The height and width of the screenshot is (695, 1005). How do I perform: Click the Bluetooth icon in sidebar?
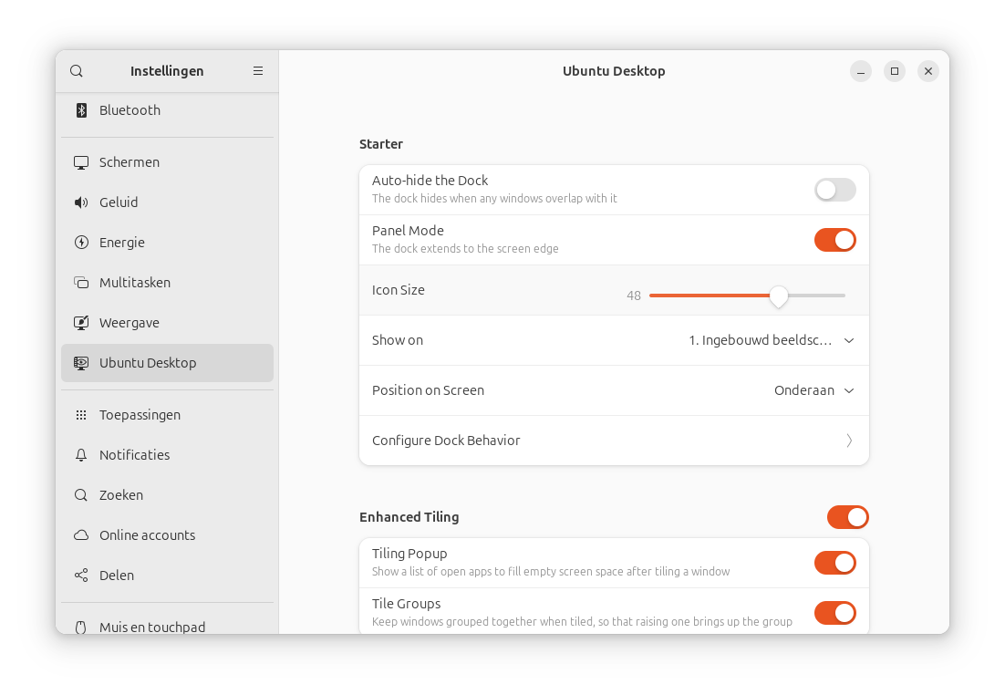pyautogui.click(x=81, y=110)
